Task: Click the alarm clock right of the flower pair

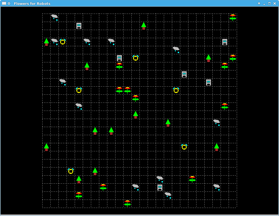Action: [x=176, y=90]
